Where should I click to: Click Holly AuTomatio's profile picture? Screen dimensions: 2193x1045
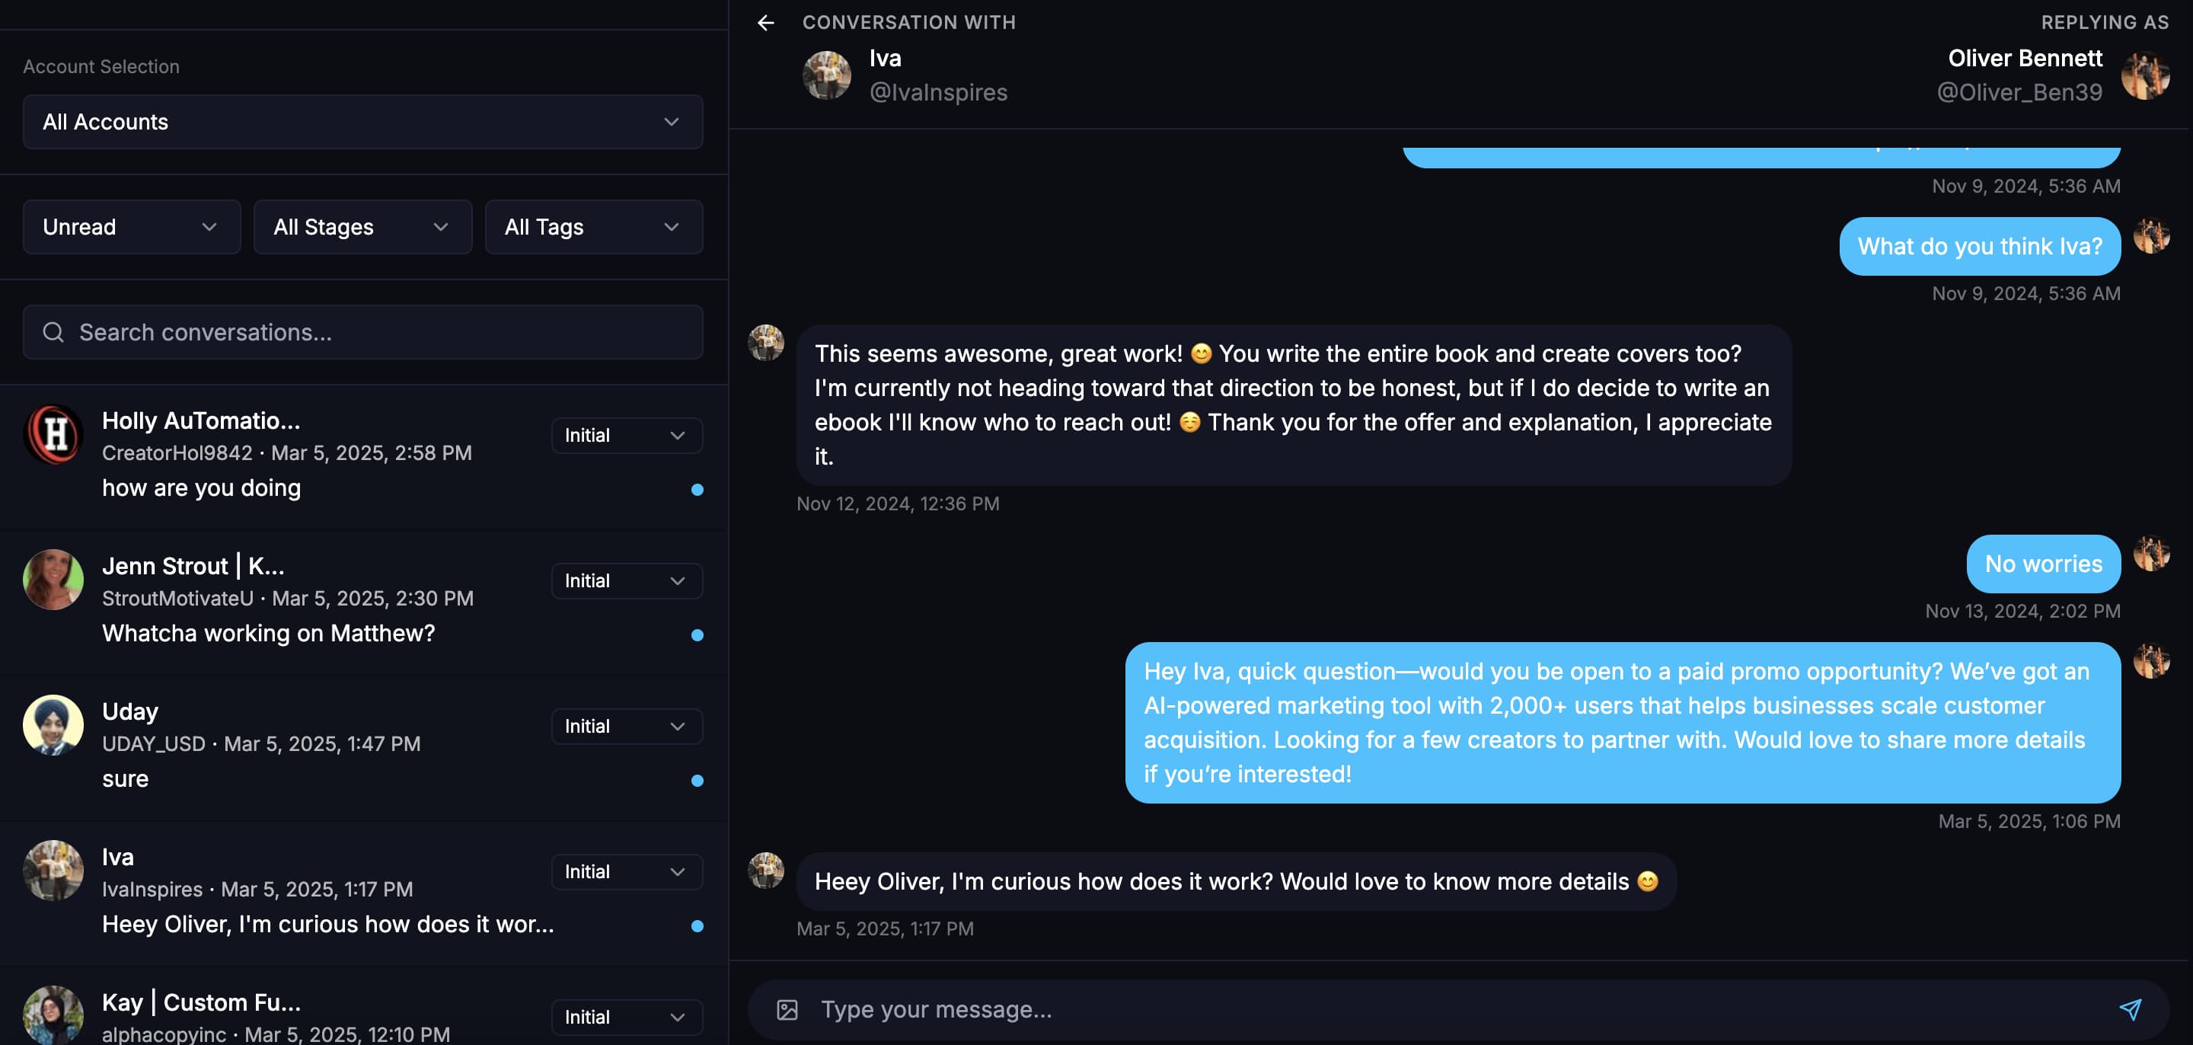point(53,434)
